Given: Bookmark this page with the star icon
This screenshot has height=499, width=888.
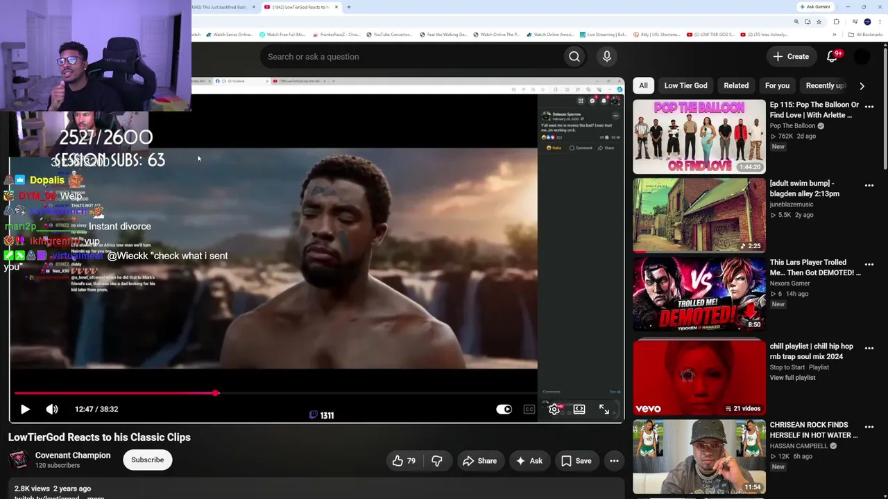Looking at the screenshot, I should [x=819, y=21].
